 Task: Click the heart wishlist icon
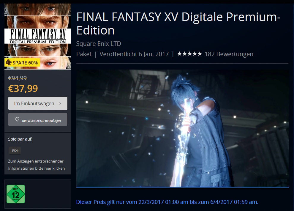tap(17, 119)
